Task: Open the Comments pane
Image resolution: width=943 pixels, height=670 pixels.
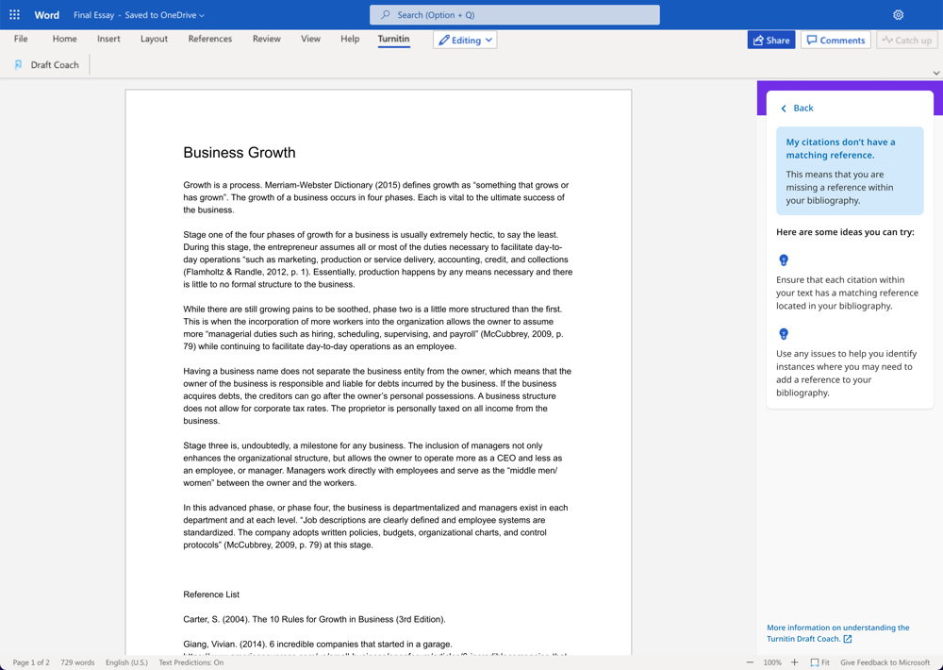Action: [x=835, y=40]
